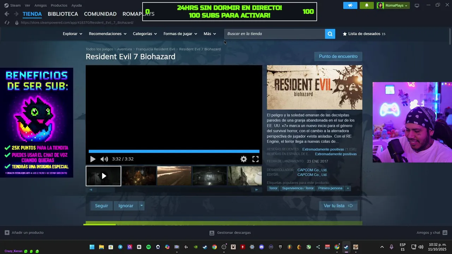Click Franquicia Resident Evil breadcrumb

click(155, 49)
